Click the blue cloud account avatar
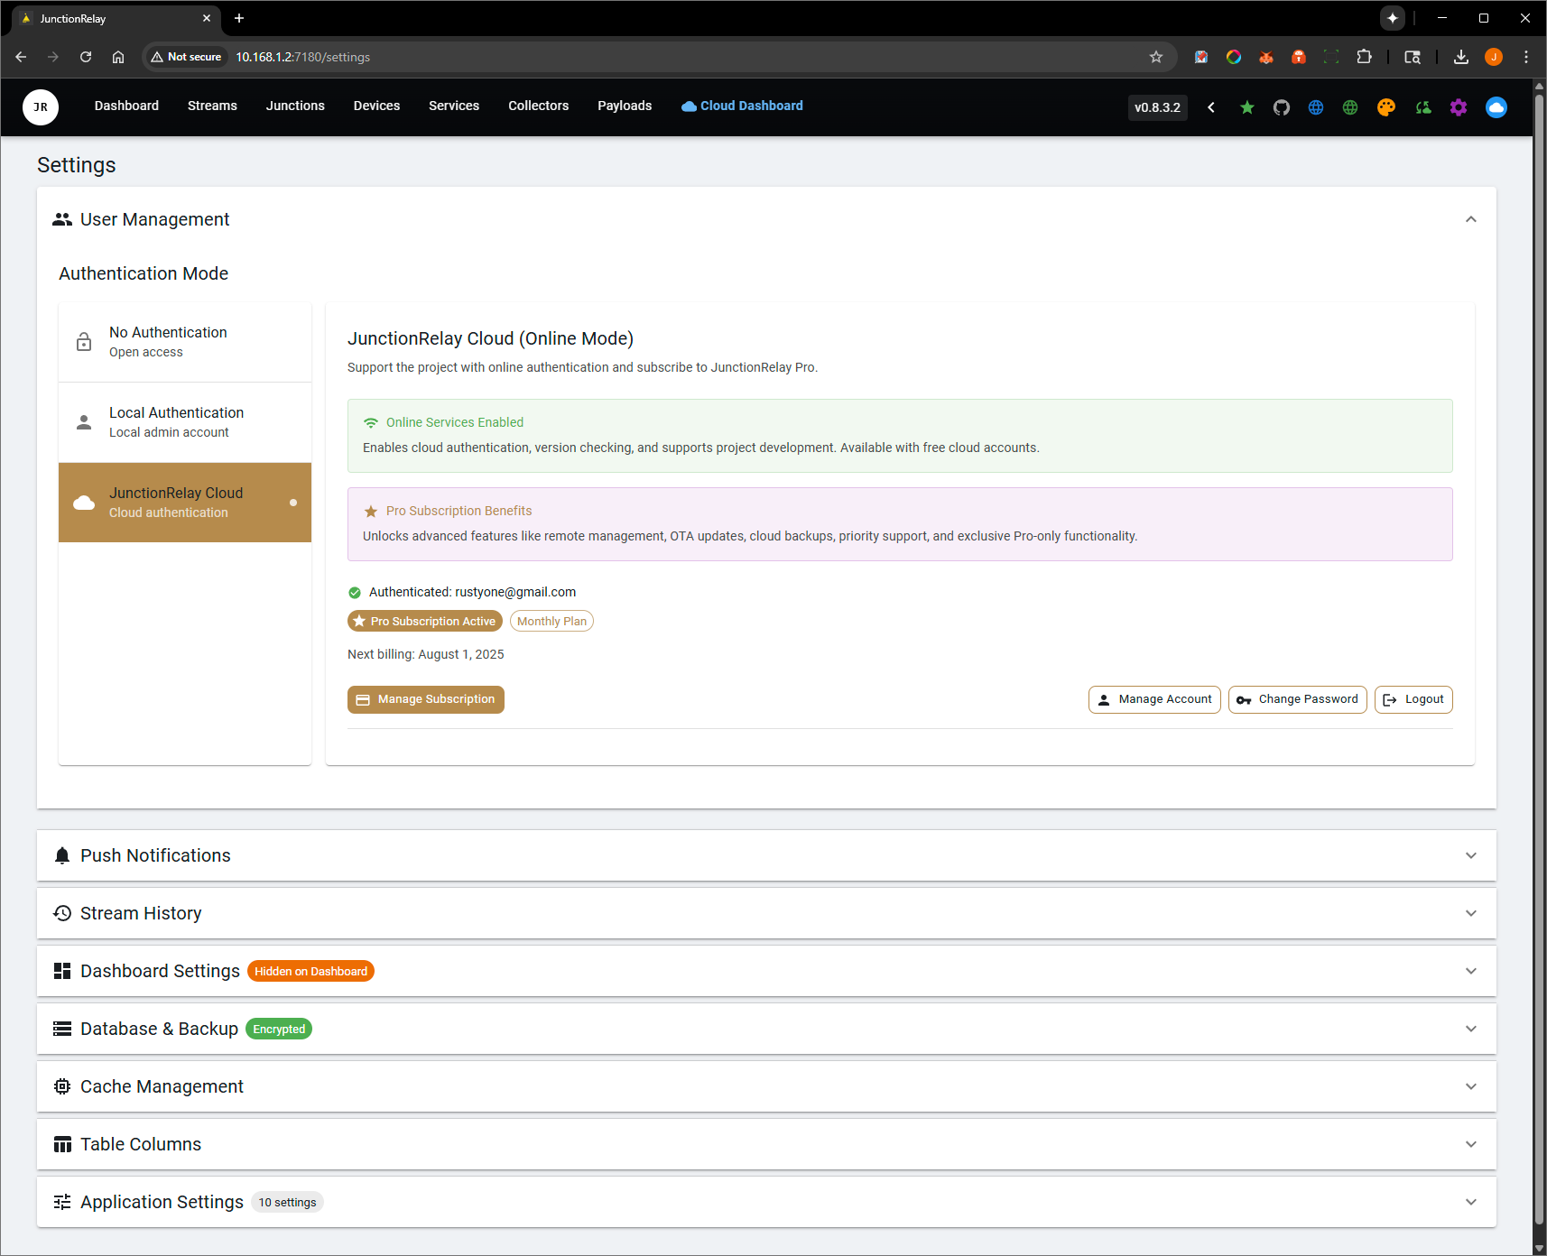The height and width of the screenshot is (1256, 1547). pyautogui.click(x=1496, y=107)
